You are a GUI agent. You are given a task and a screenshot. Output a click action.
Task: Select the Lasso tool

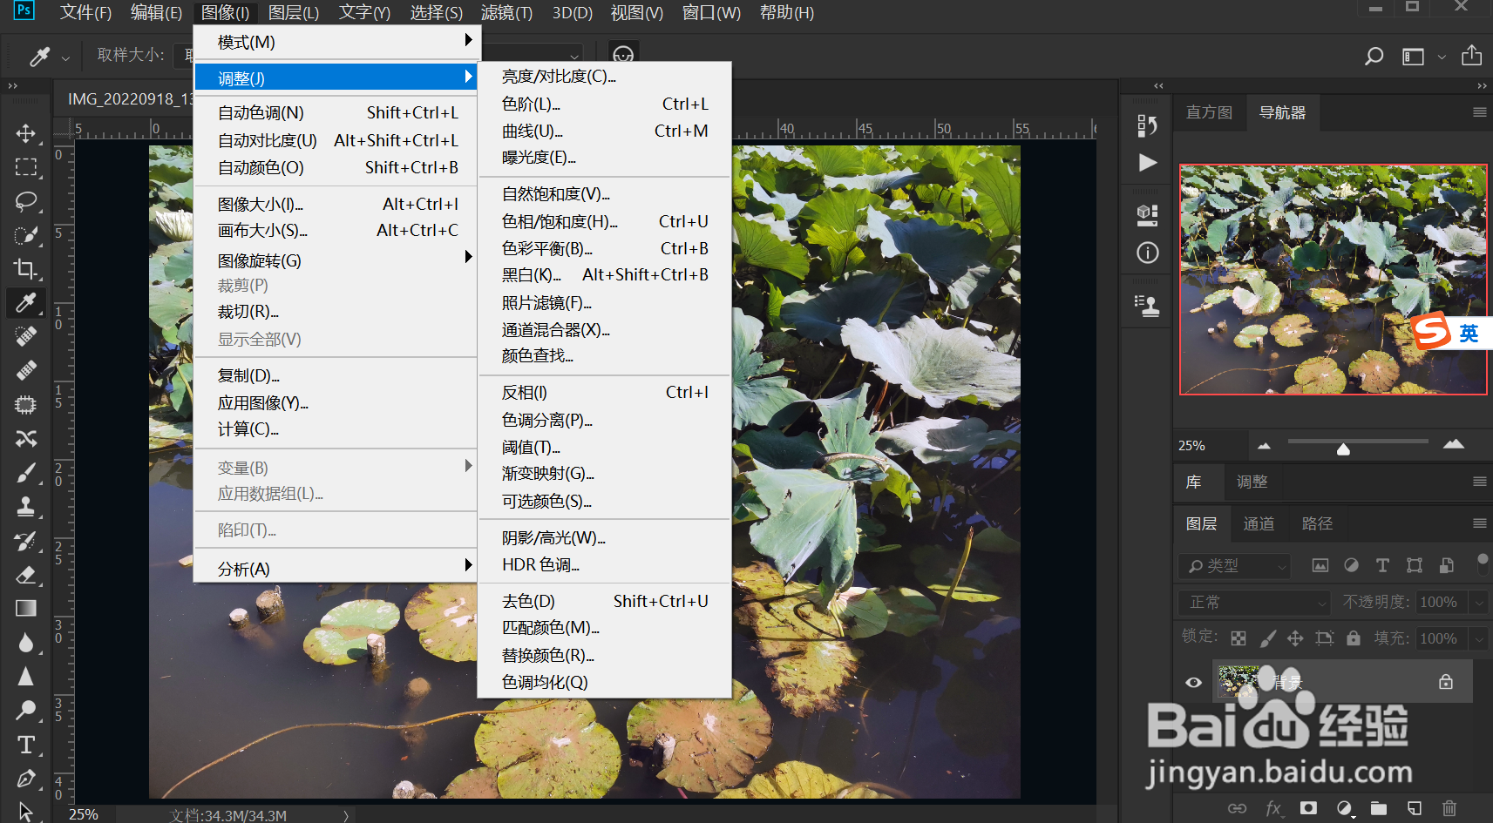tap(25, 201)
